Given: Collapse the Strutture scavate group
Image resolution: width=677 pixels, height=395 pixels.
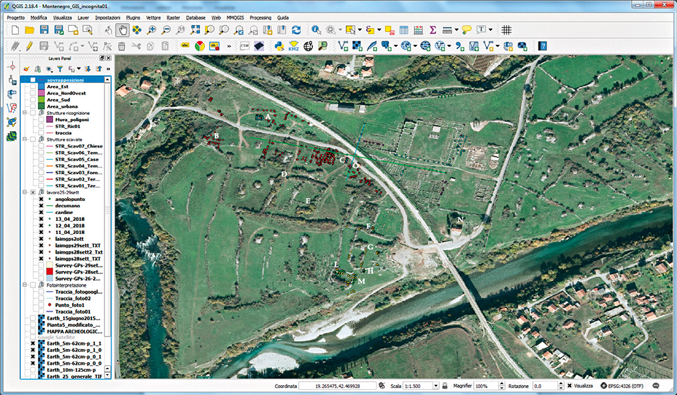Looking at the screenshot, I should pos(25,139).
